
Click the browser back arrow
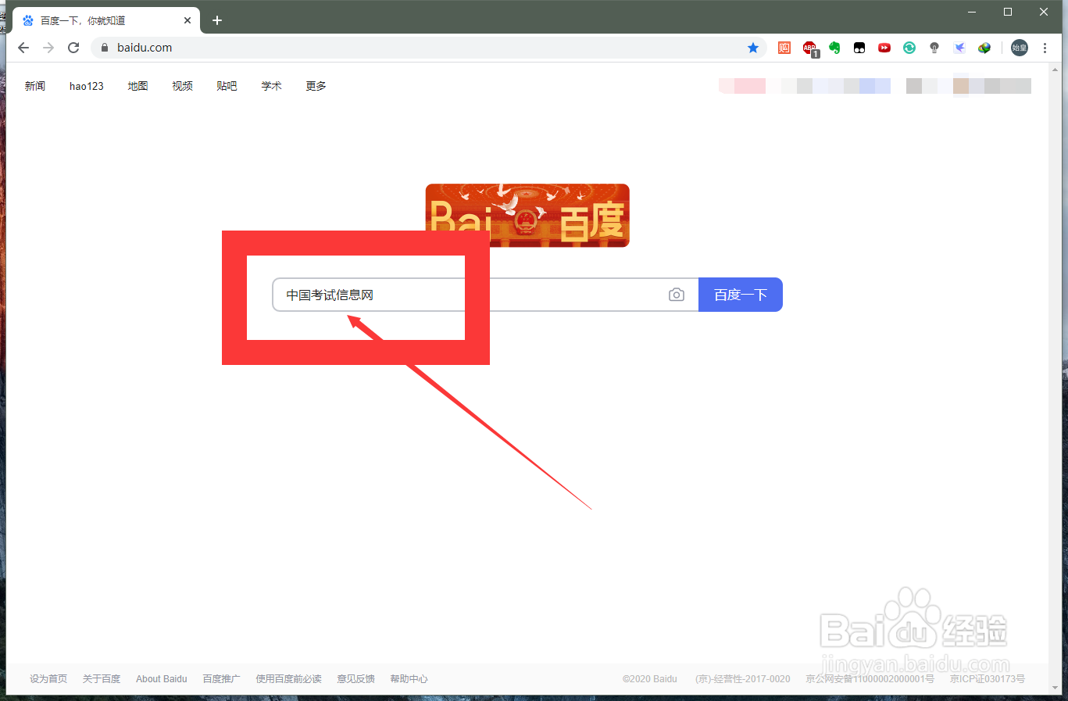coord(23,48)
